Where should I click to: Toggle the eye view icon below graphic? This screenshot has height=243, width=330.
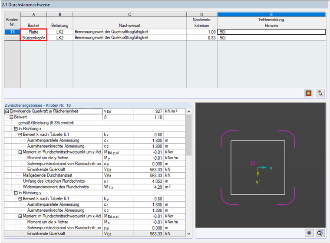coord(309,233)
